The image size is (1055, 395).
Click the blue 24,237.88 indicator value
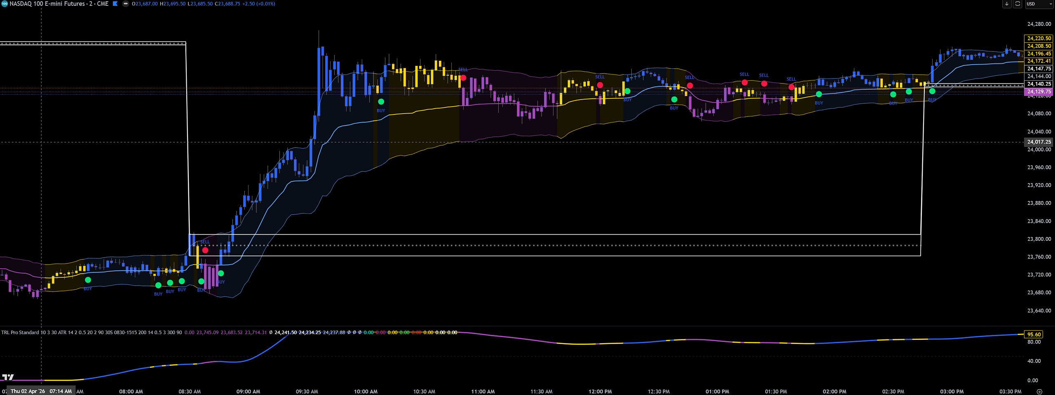[x=334, y=332]
